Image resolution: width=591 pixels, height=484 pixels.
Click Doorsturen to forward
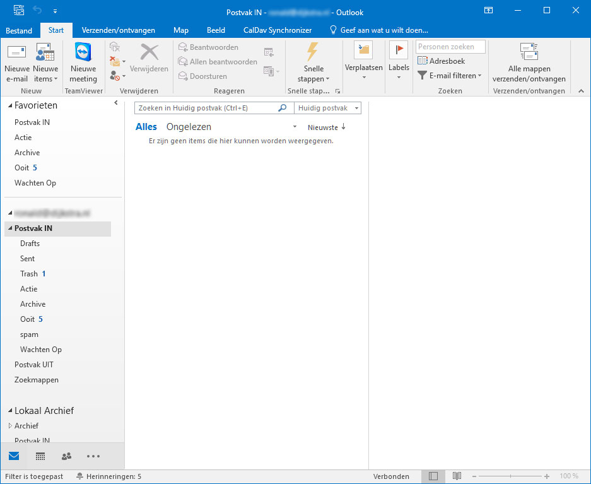(202, 76)
